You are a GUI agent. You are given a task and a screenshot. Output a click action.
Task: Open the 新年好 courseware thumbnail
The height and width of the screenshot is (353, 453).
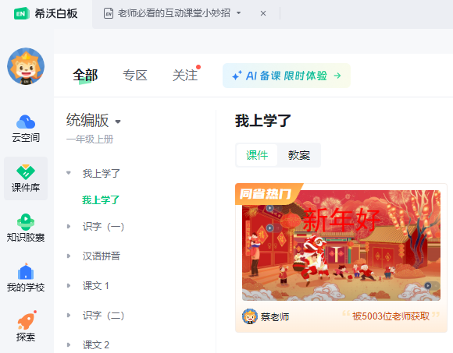coord(341,245)
